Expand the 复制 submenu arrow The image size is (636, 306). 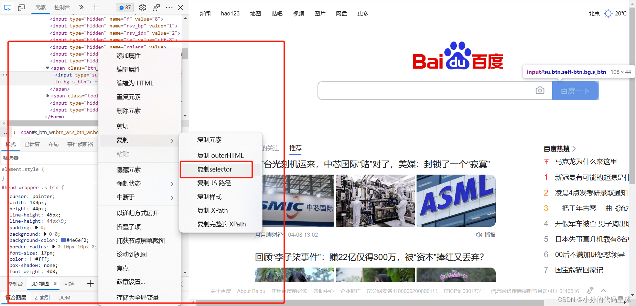[172, 141]
